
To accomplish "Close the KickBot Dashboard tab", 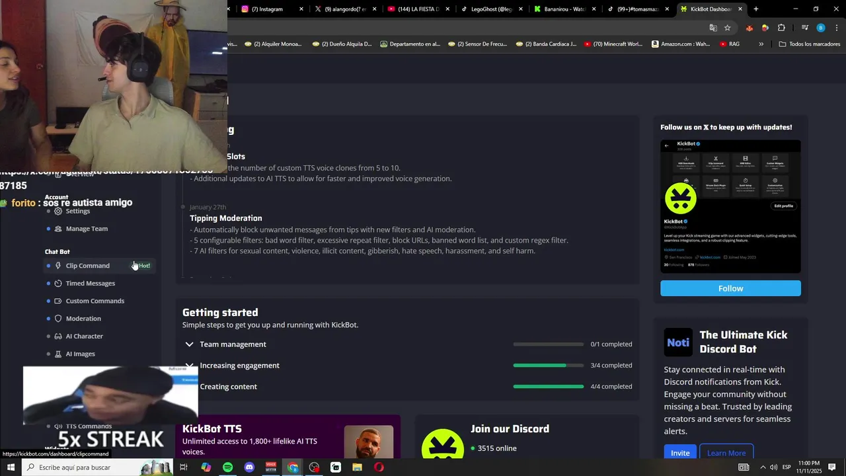I will pyautogui.click(x=740, y=9).
